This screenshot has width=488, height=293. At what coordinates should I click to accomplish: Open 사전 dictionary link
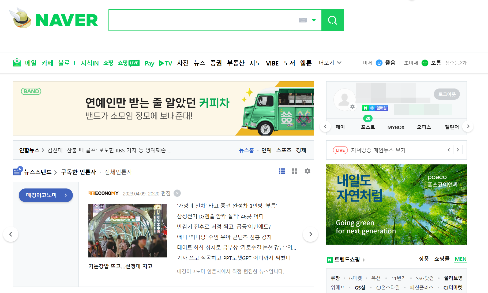point(183,63)
